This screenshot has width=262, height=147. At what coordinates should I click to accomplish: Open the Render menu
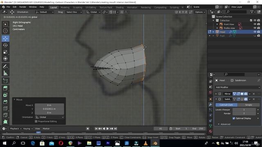tap(23, 7)
